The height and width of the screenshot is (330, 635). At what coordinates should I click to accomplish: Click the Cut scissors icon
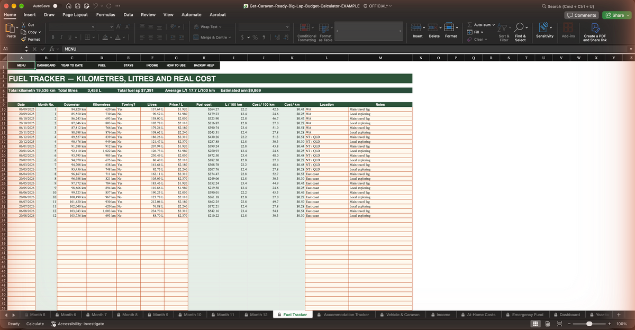pyautogui.click(x=23, y=25)
